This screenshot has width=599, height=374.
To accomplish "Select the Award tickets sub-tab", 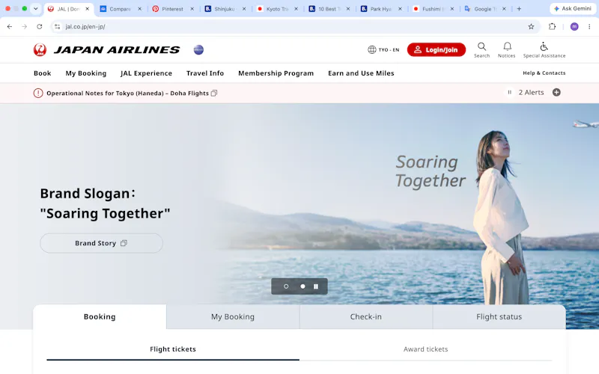I will click(425, 349).
